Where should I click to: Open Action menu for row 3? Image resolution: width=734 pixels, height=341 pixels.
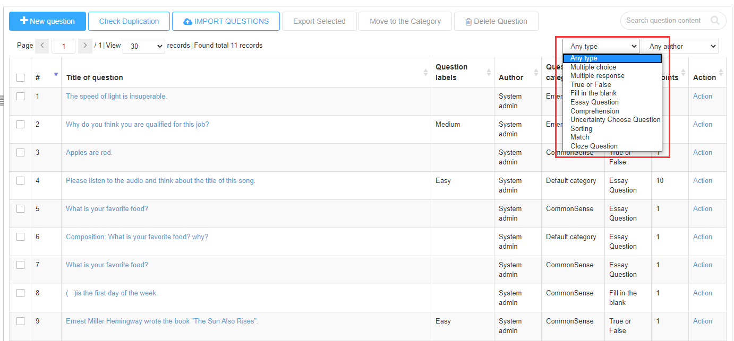(703, 153)
